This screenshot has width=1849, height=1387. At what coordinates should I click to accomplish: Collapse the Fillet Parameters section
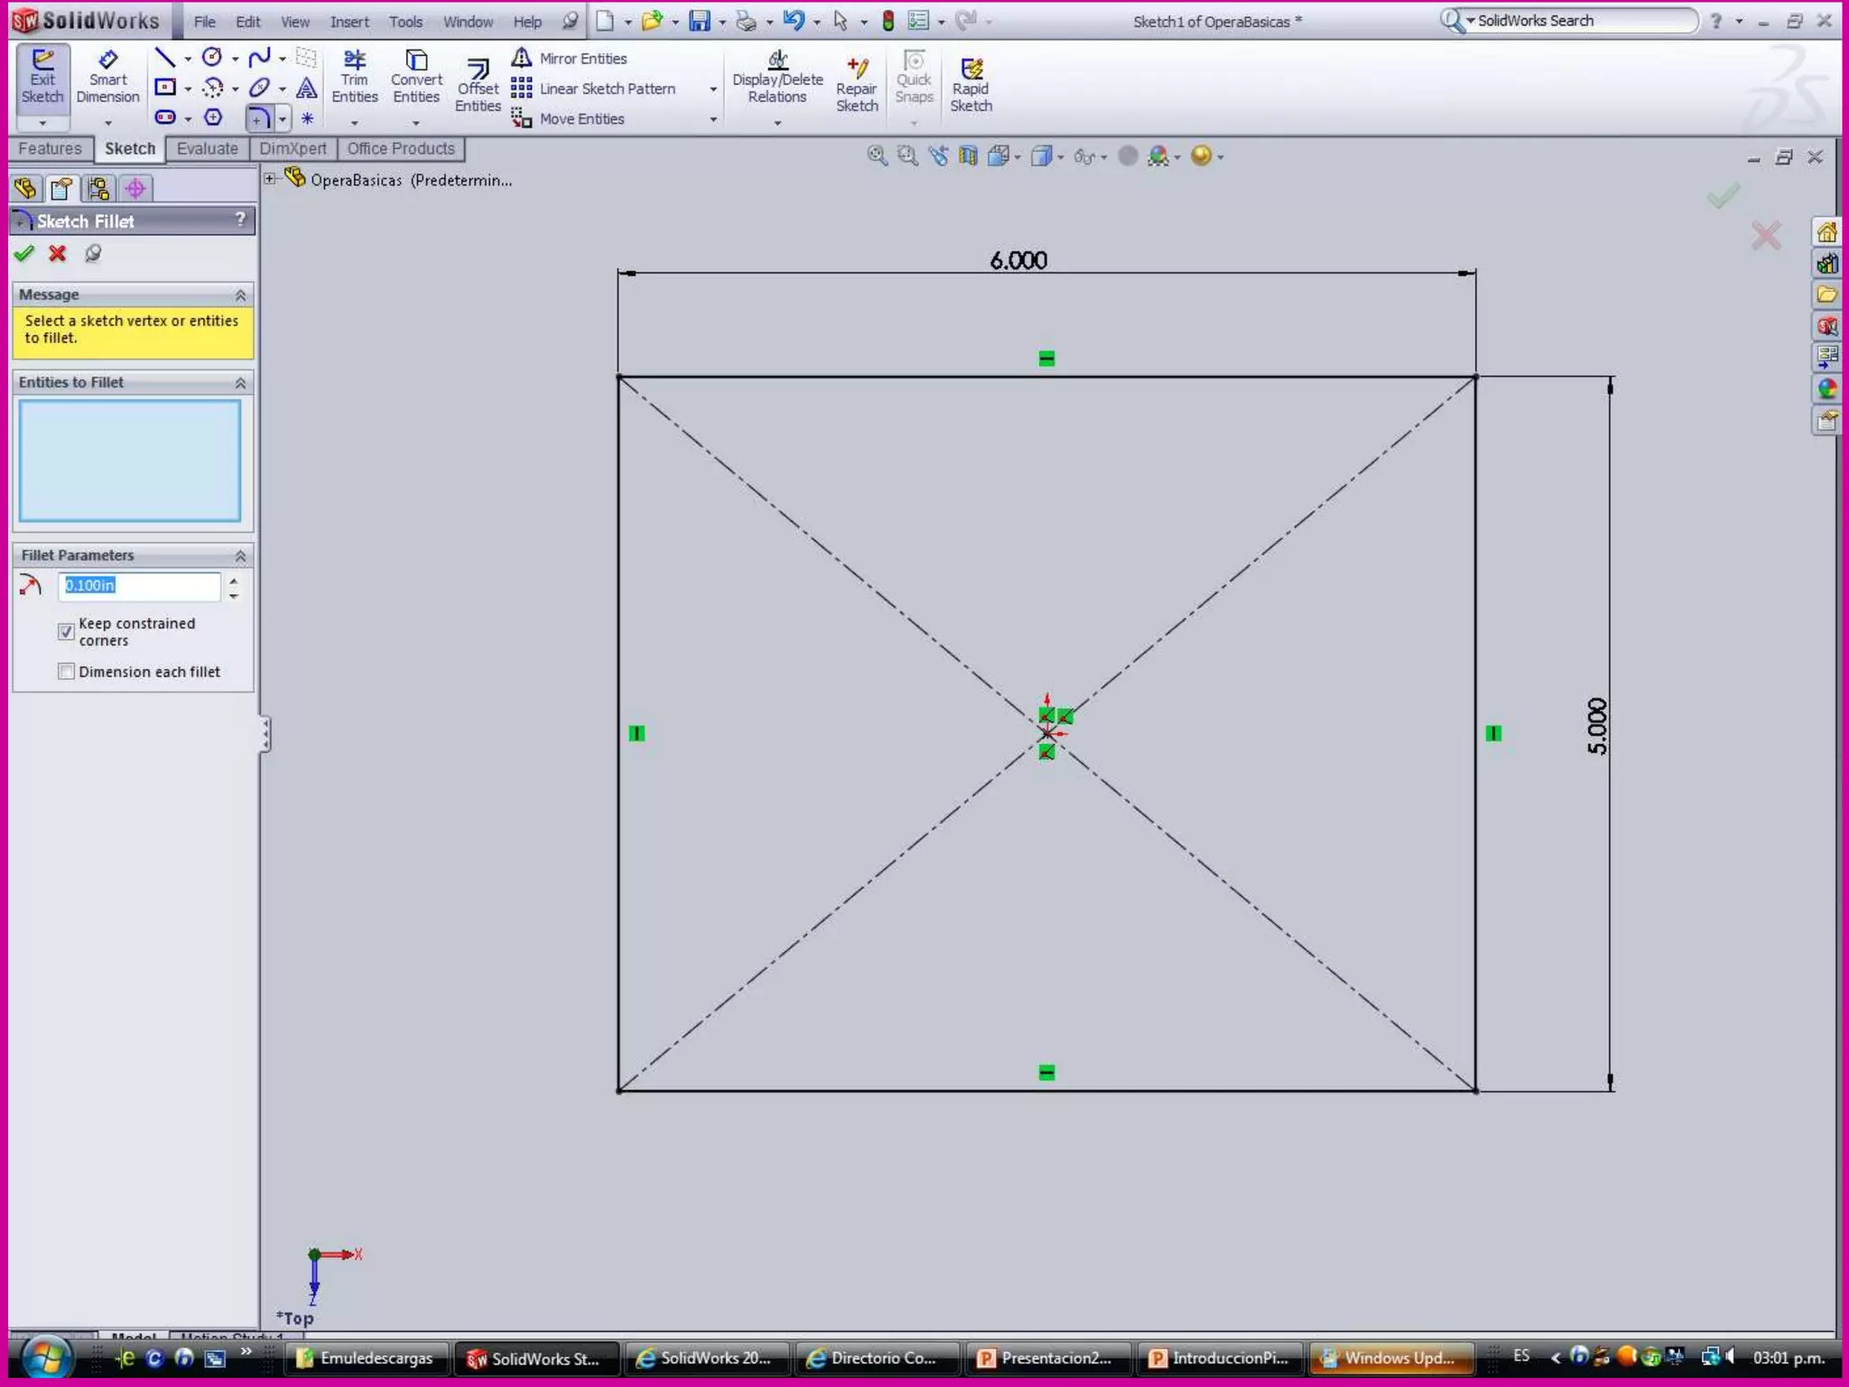(240, 555)
